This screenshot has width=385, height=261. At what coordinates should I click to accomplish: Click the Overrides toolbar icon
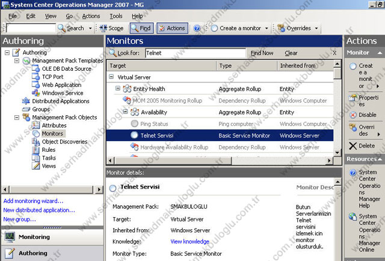point(282,28)
